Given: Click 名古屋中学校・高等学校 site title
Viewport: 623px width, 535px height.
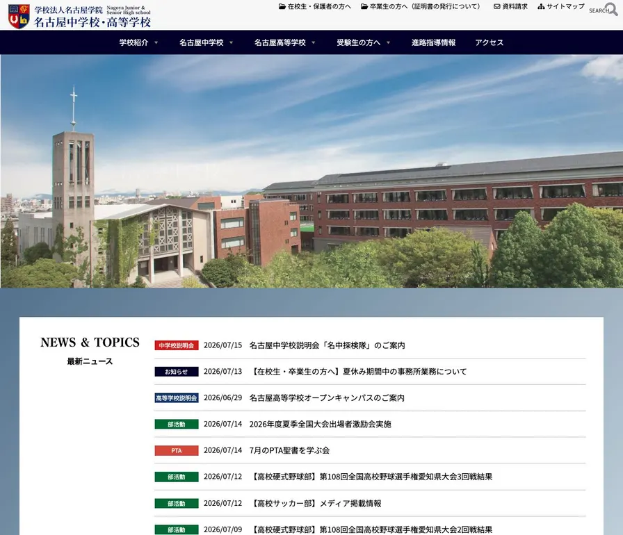Looking at the screenshot, I should click(92, 22).
